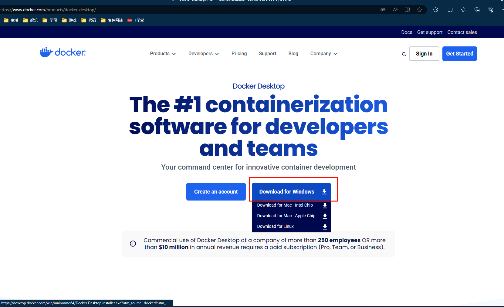
Task: Open the 生活 bookmarks folder
Action: tap(11, 20)
